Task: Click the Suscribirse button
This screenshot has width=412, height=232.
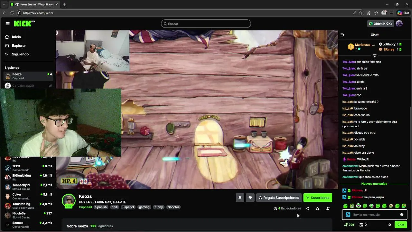Action: 318,198
